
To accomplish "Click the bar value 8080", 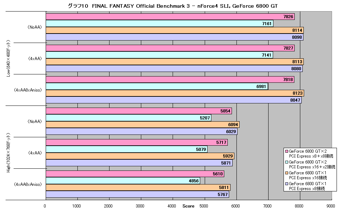I will click(296, 69).
